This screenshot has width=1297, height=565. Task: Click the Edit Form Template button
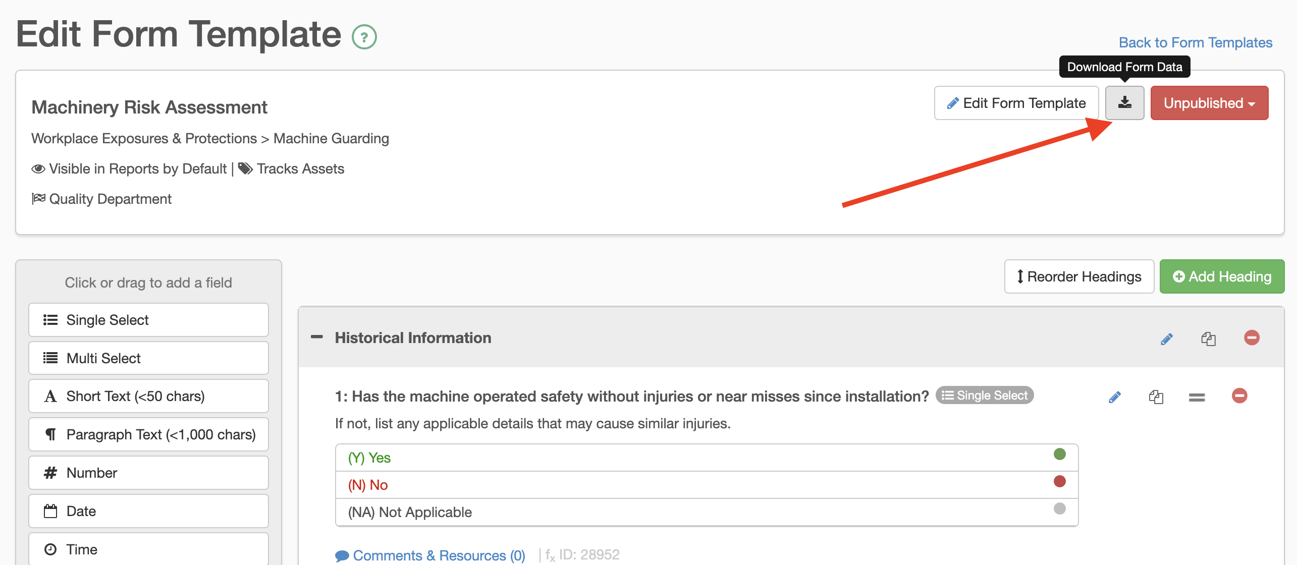point(1016,103)
